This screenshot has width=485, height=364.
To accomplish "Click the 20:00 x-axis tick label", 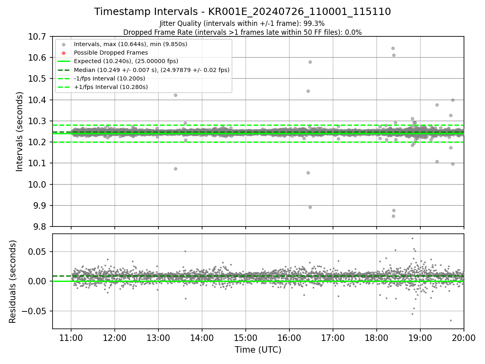I will [x=464, y=337].
